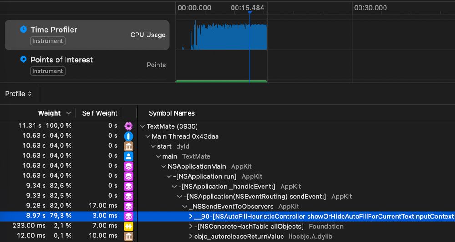This screenshot has height=242, width=455.
Task: Collapse the _NSSendEventToObservers node
Action: [185, 207]
